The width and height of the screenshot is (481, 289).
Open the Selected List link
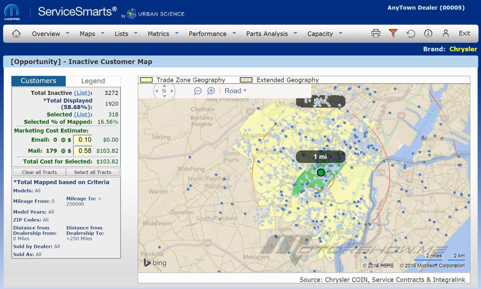(82, 115)
